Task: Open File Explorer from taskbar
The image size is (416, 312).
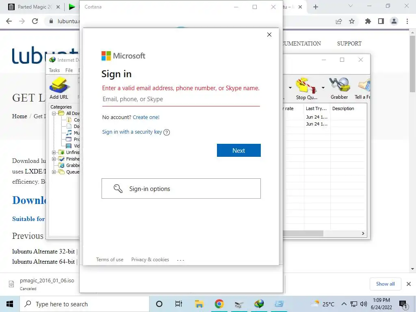Action: (199, 304)
